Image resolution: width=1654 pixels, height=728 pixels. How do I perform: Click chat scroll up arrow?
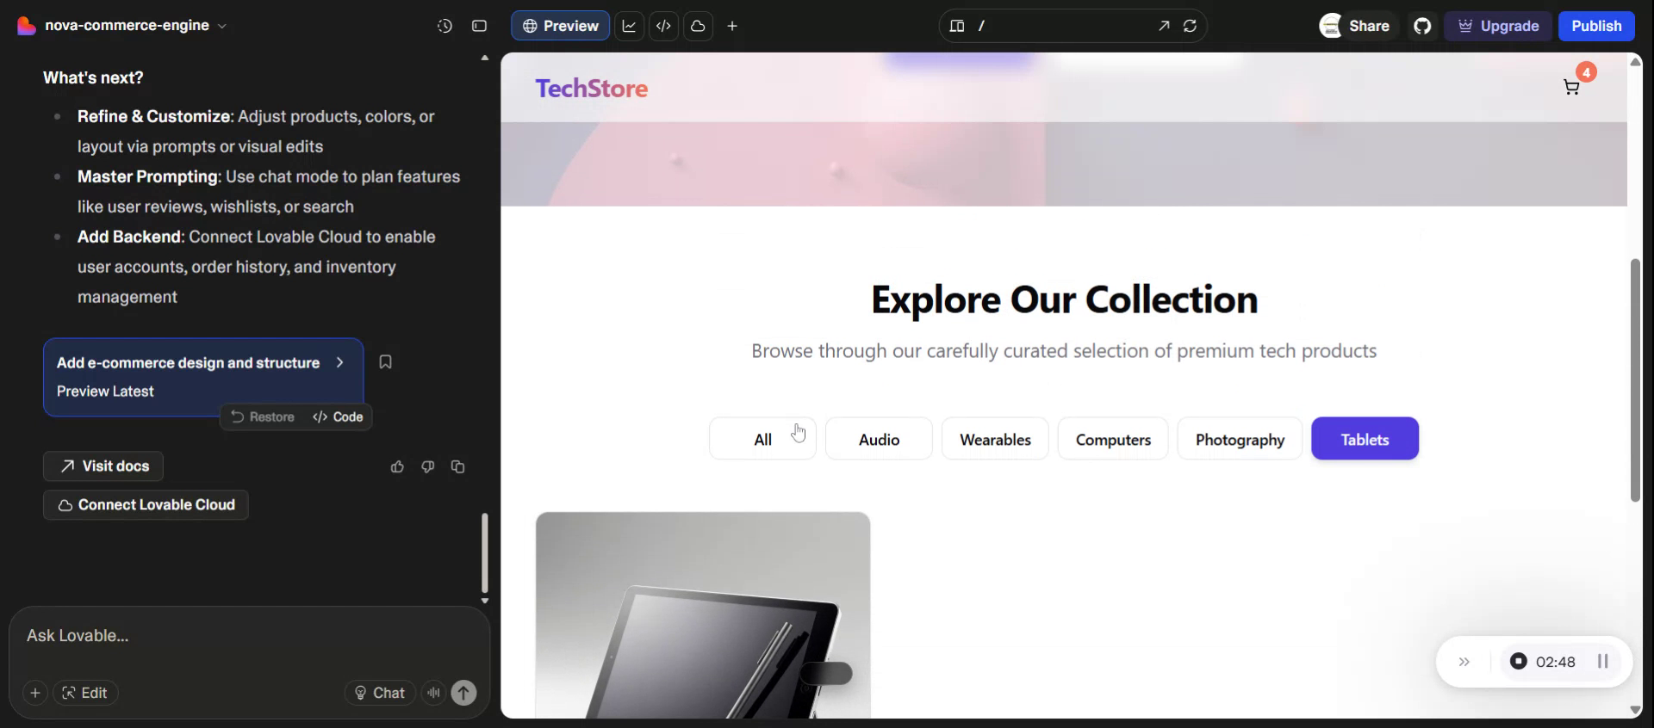tap(484, 58)
